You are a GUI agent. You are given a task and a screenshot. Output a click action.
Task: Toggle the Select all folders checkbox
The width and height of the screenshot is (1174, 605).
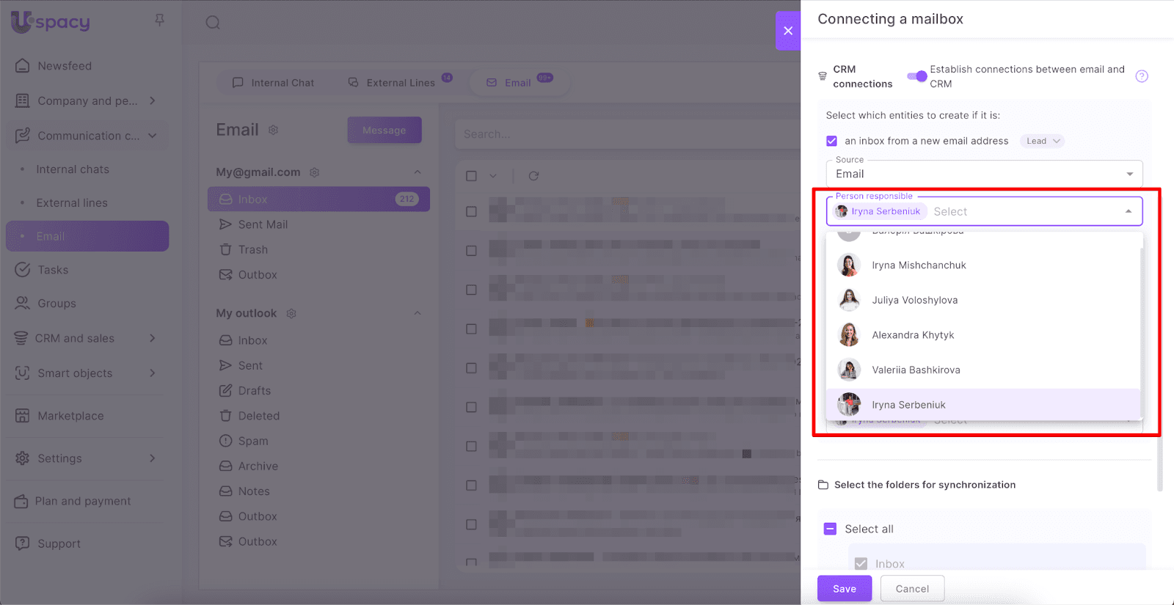[830, 529]
